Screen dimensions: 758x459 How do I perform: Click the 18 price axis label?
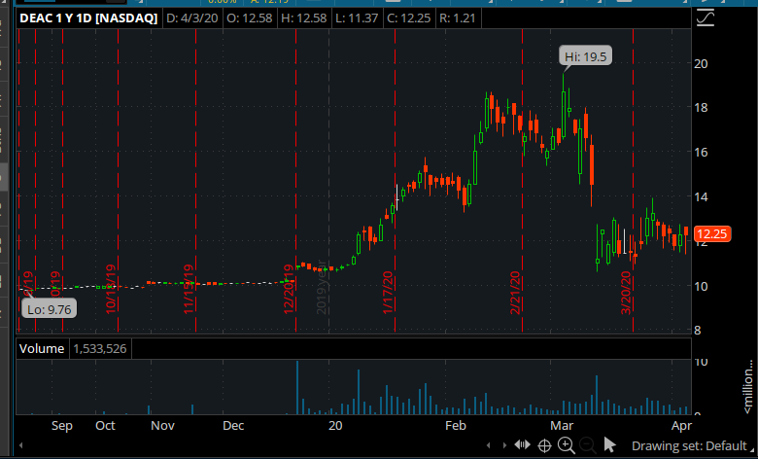point(701,107)
